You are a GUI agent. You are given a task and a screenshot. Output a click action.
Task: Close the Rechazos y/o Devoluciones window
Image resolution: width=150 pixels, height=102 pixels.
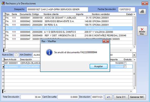(145, 3)
